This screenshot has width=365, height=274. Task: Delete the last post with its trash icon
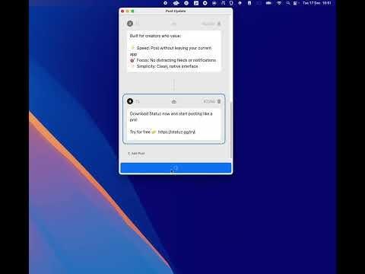tap(219, 101)
